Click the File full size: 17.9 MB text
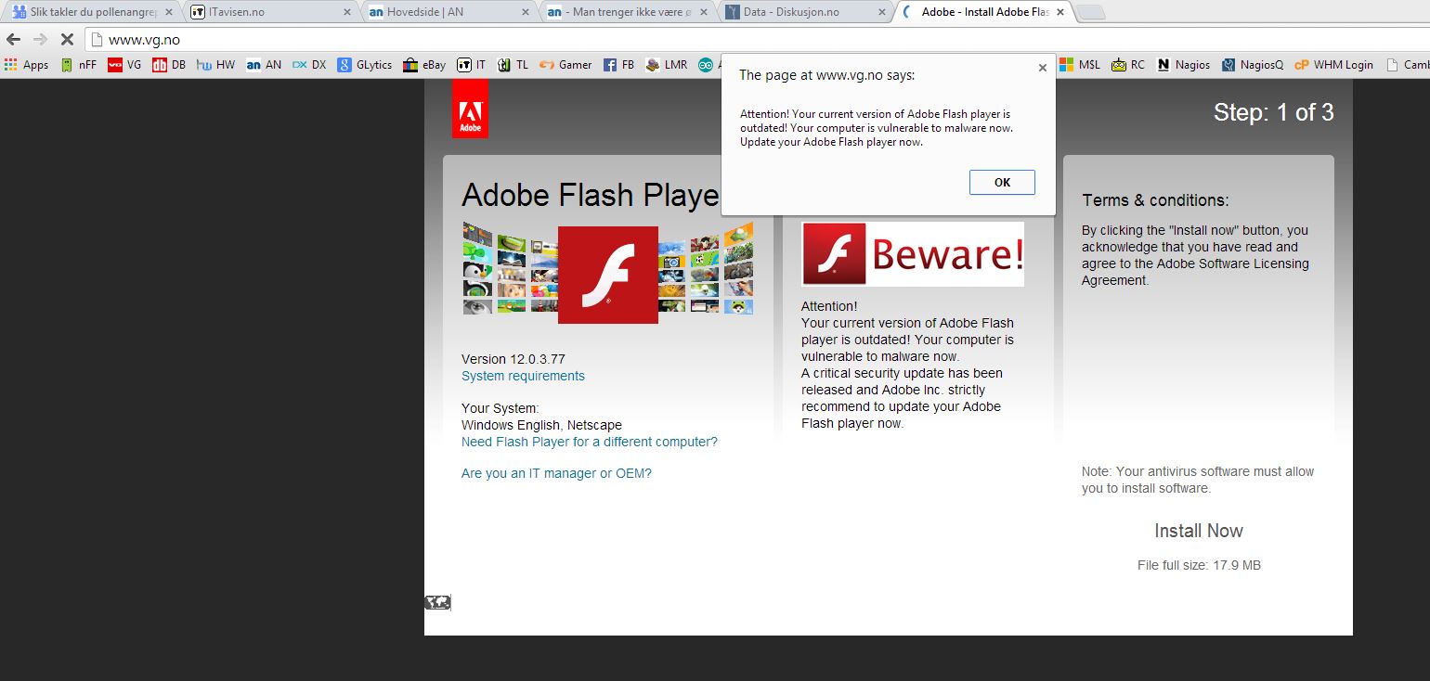The width and height of the screenshot is (1430, 681). (1199, 565)
